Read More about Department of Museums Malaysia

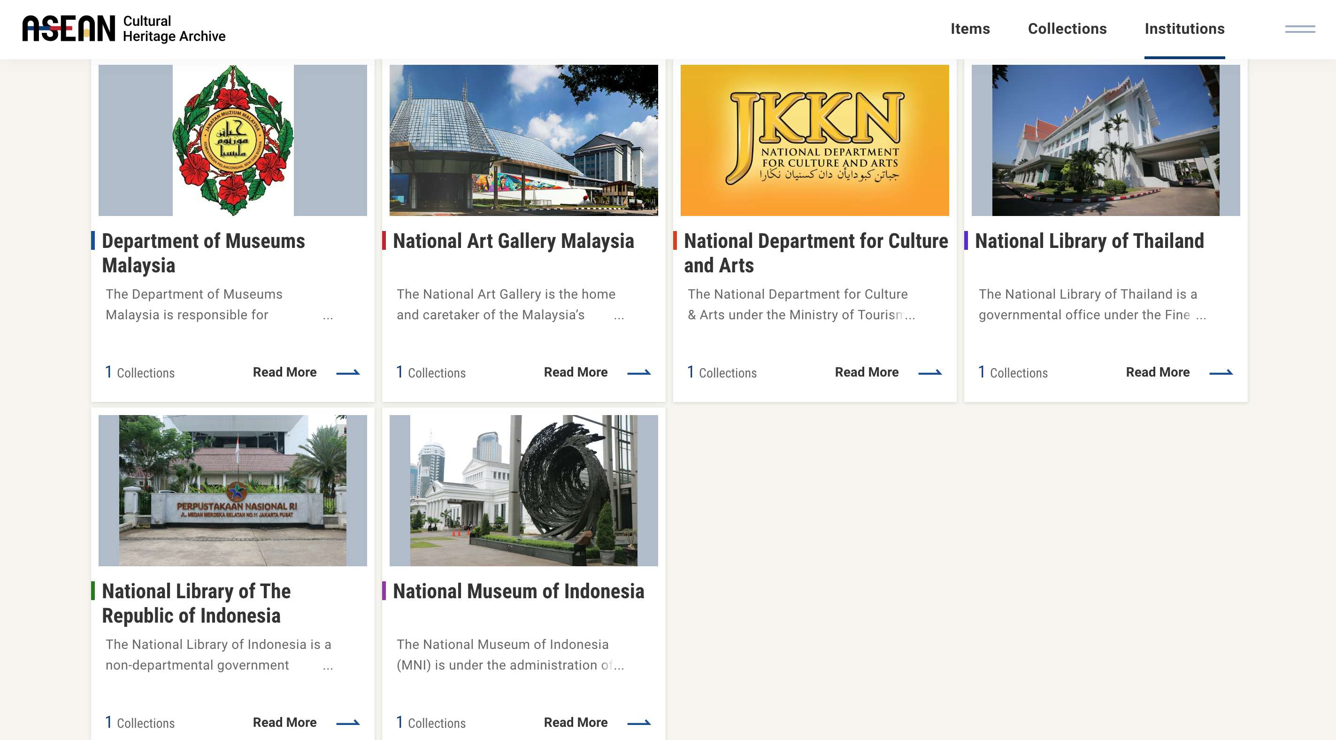click(x=285, y=372)
